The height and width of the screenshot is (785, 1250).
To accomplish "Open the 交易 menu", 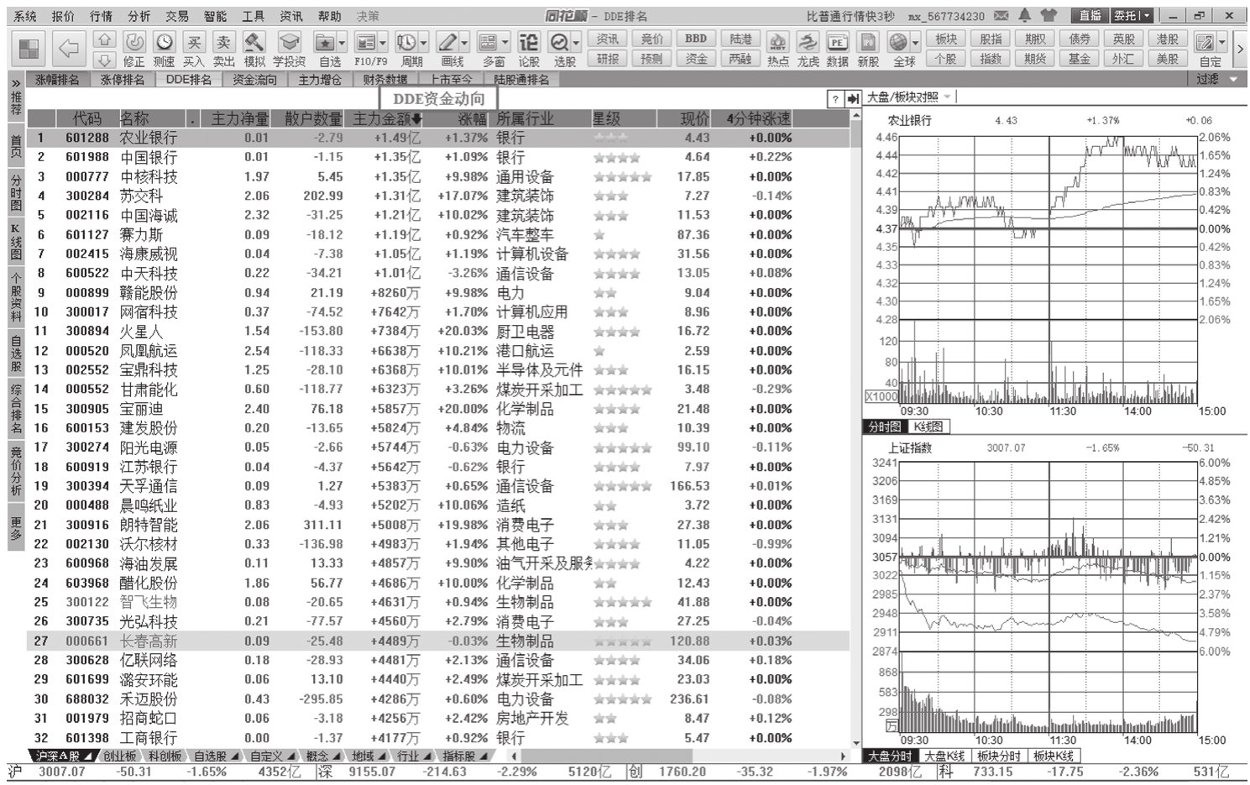I will click(177, 16).
